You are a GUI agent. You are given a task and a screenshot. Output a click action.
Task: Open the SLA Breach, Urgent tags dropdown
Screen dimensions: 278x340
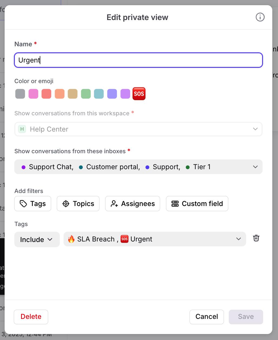(238, 239)
